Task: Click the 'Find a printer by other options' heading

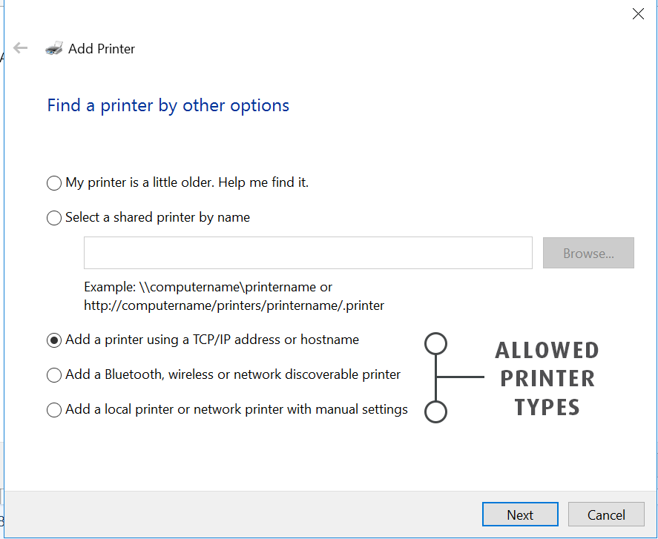Action: [168, 105]
